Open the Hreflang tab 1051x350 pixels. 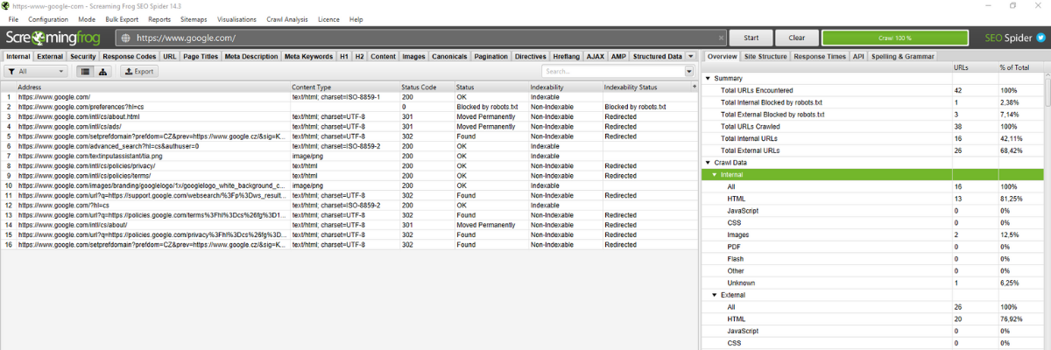pyautogui.click(x=566, y=56)
